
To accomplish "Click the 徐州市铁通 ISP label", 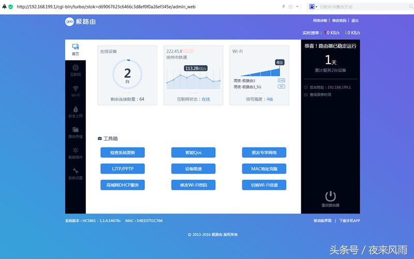I will (x=176, y=57).
